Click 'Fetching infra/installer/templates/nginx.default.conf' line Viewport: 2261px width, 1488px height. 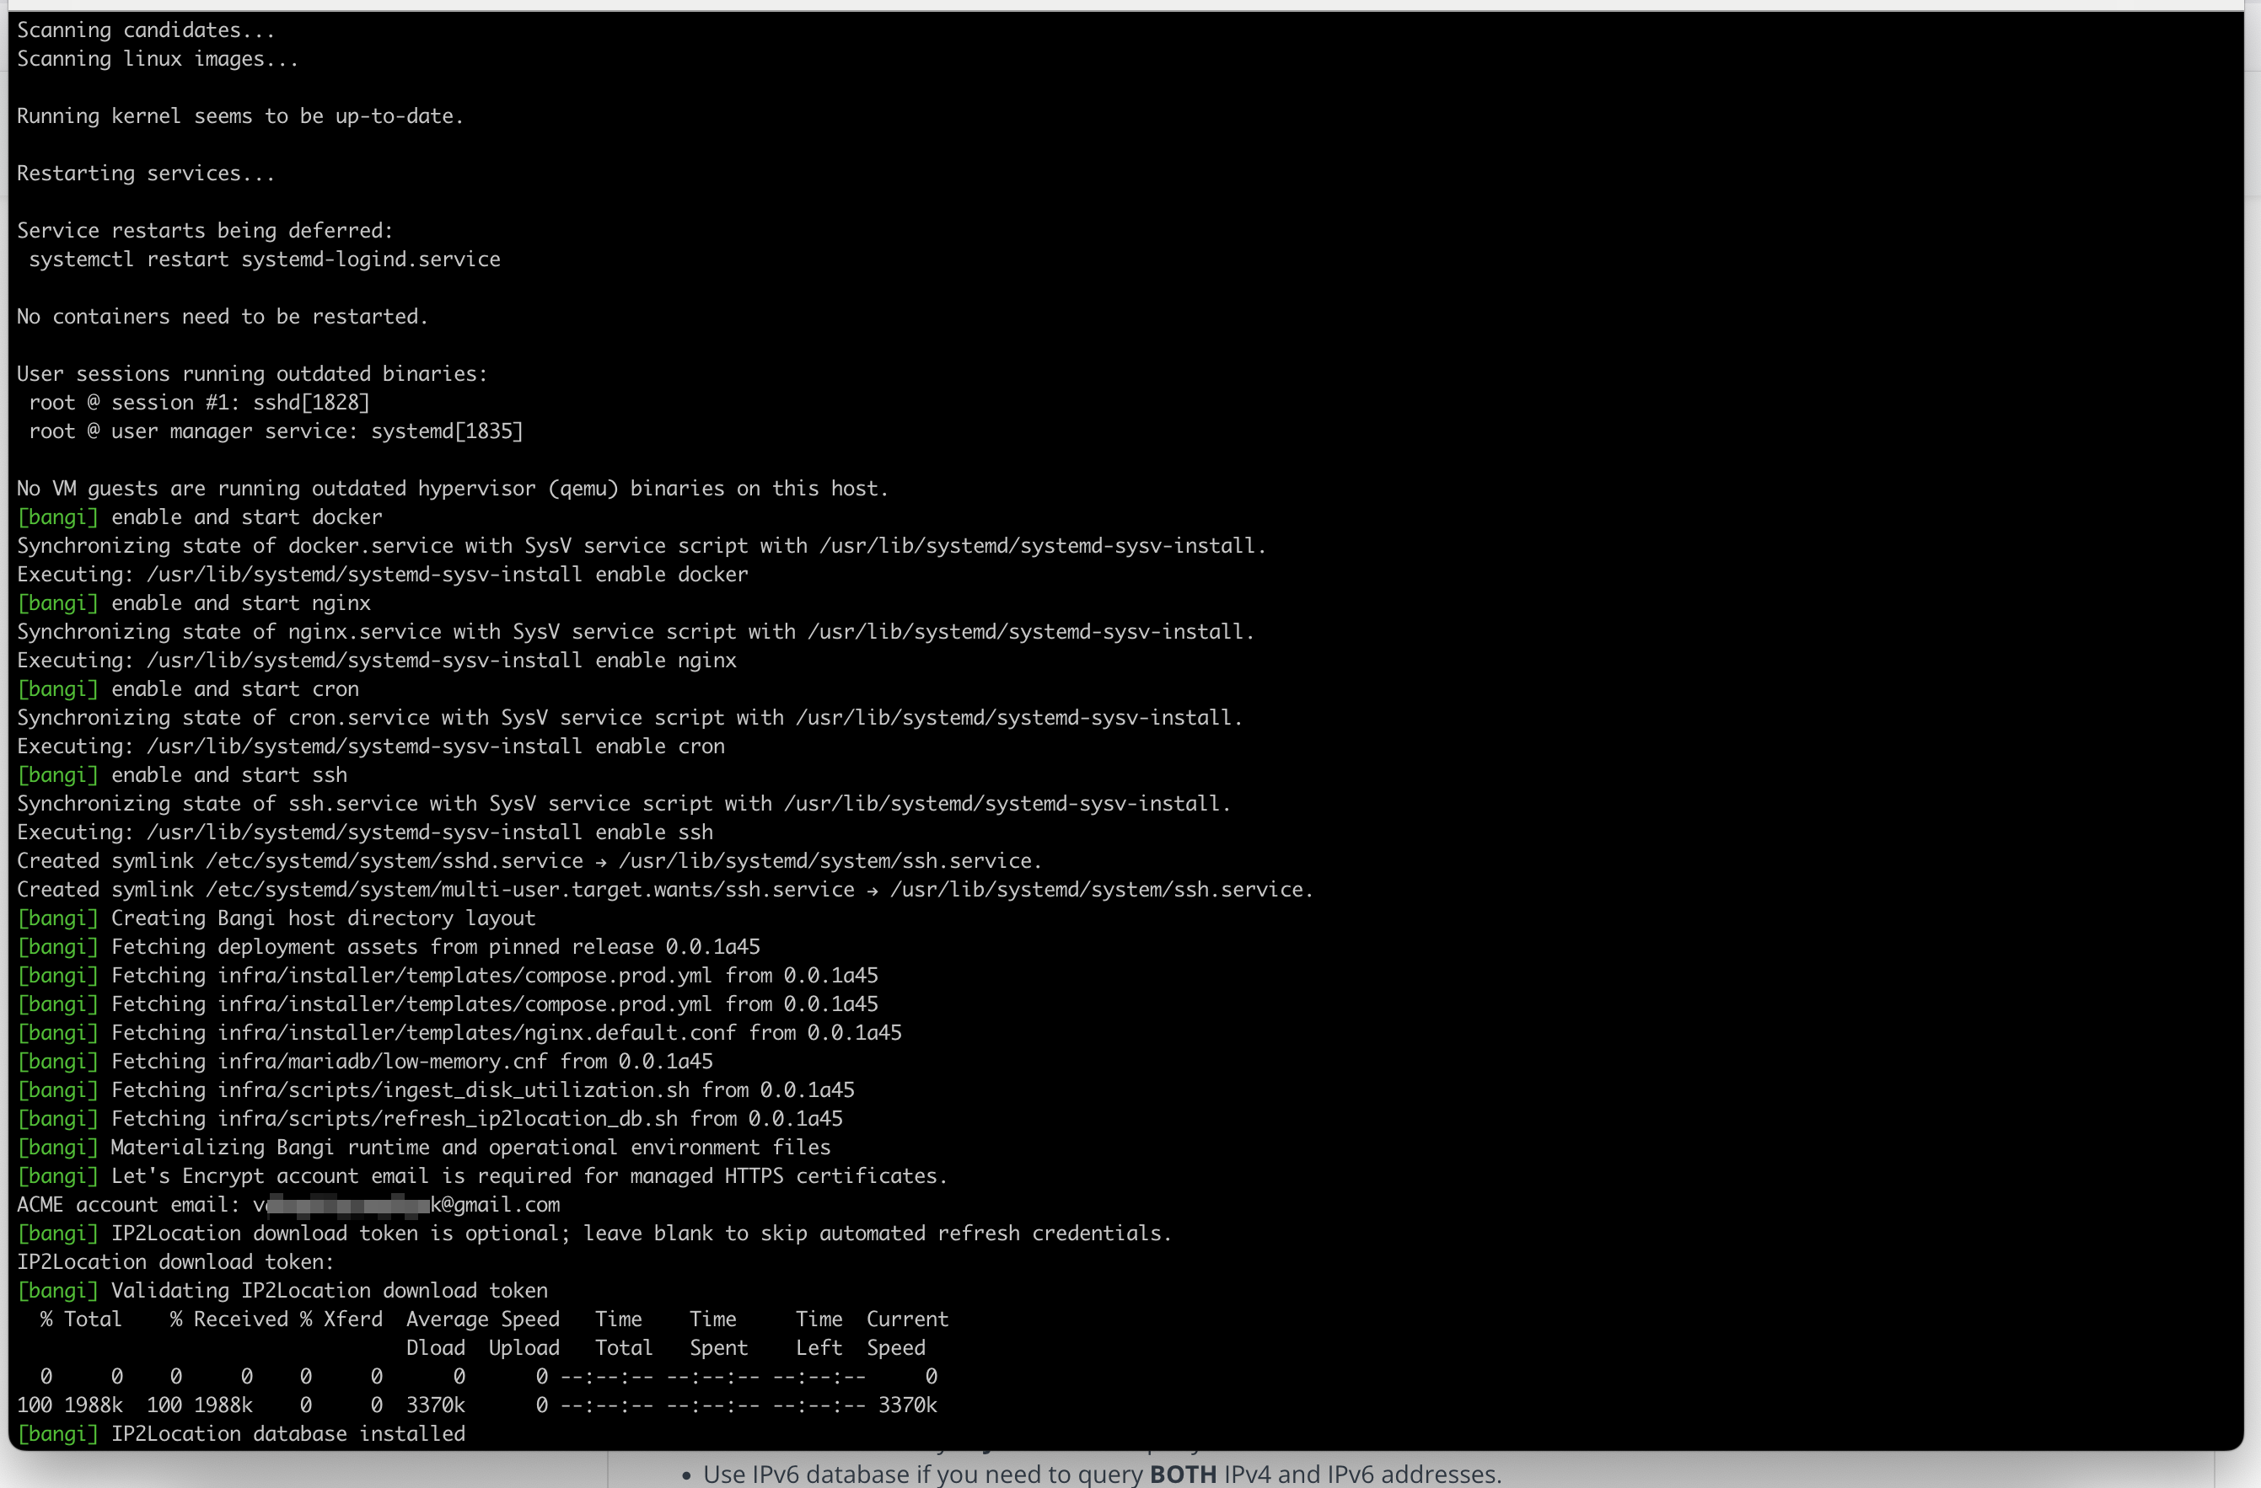(x=459, y=1033)
